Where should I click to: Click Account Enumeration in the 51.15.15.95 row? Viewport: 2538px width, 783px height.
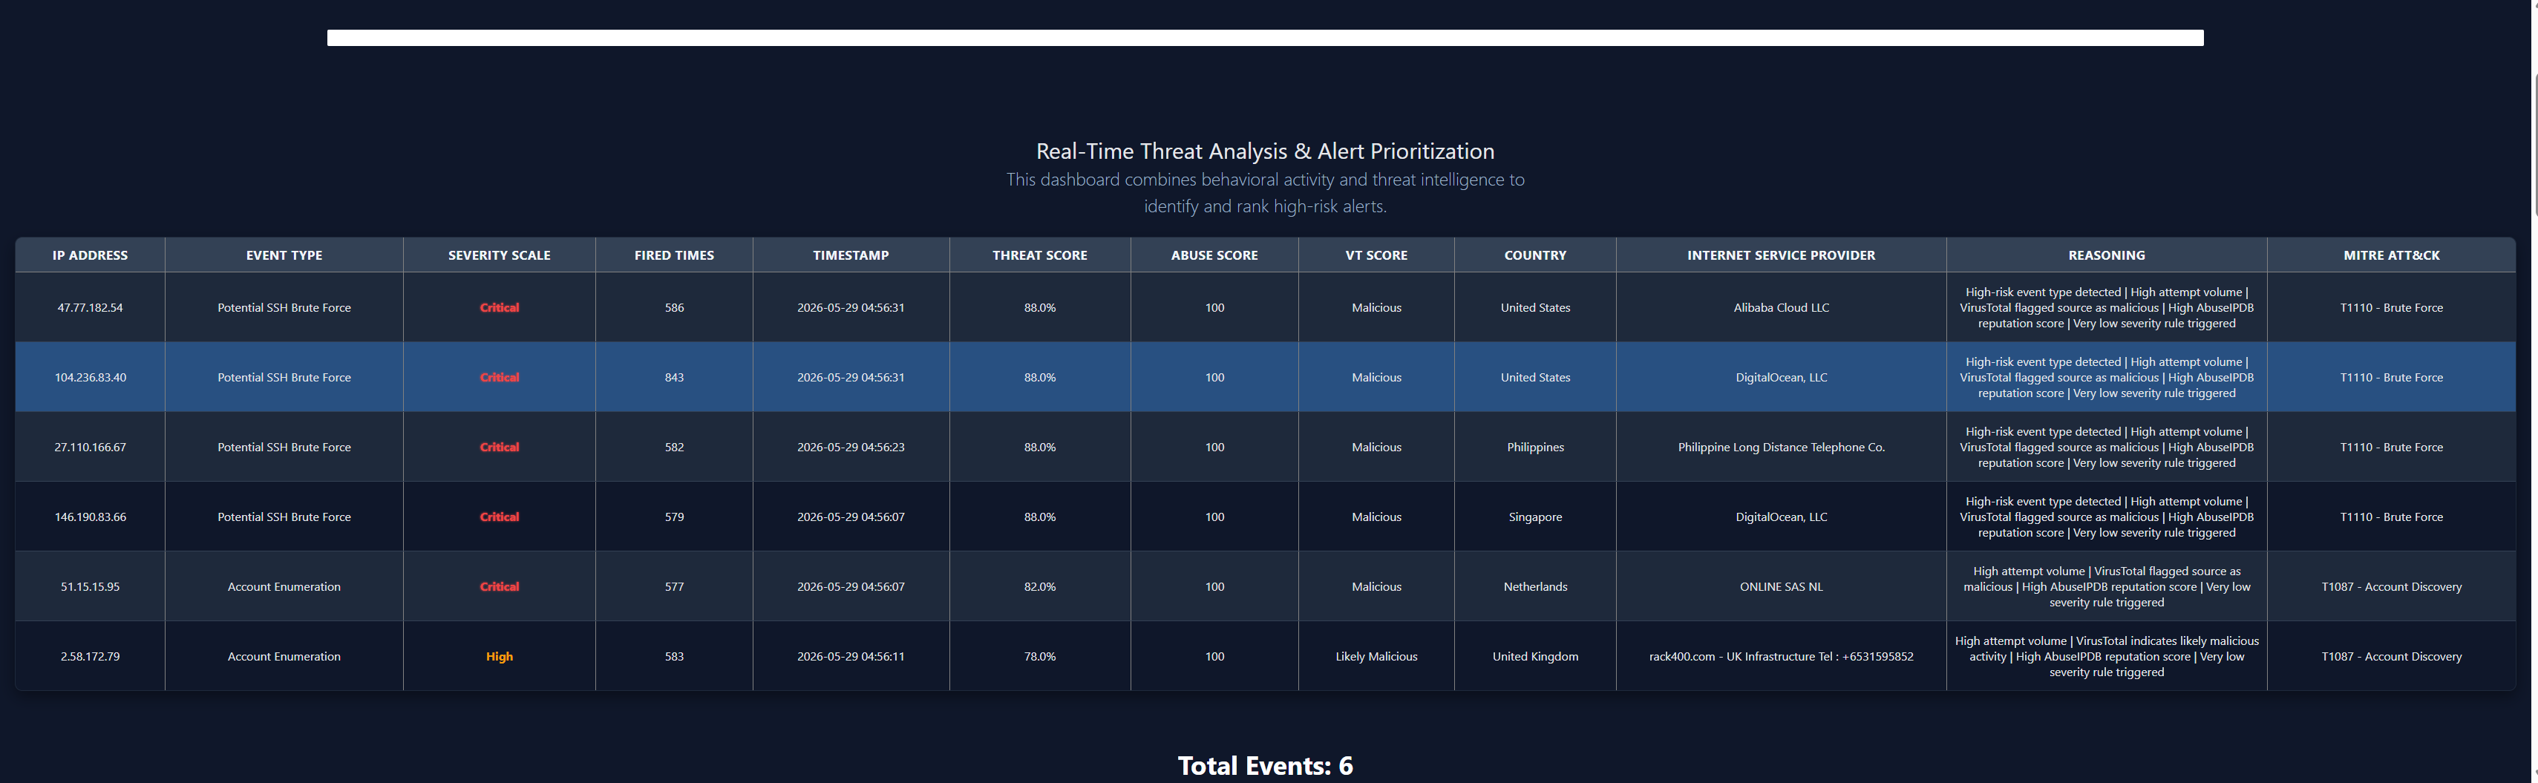pyautogui.click(x=284, y=587)
